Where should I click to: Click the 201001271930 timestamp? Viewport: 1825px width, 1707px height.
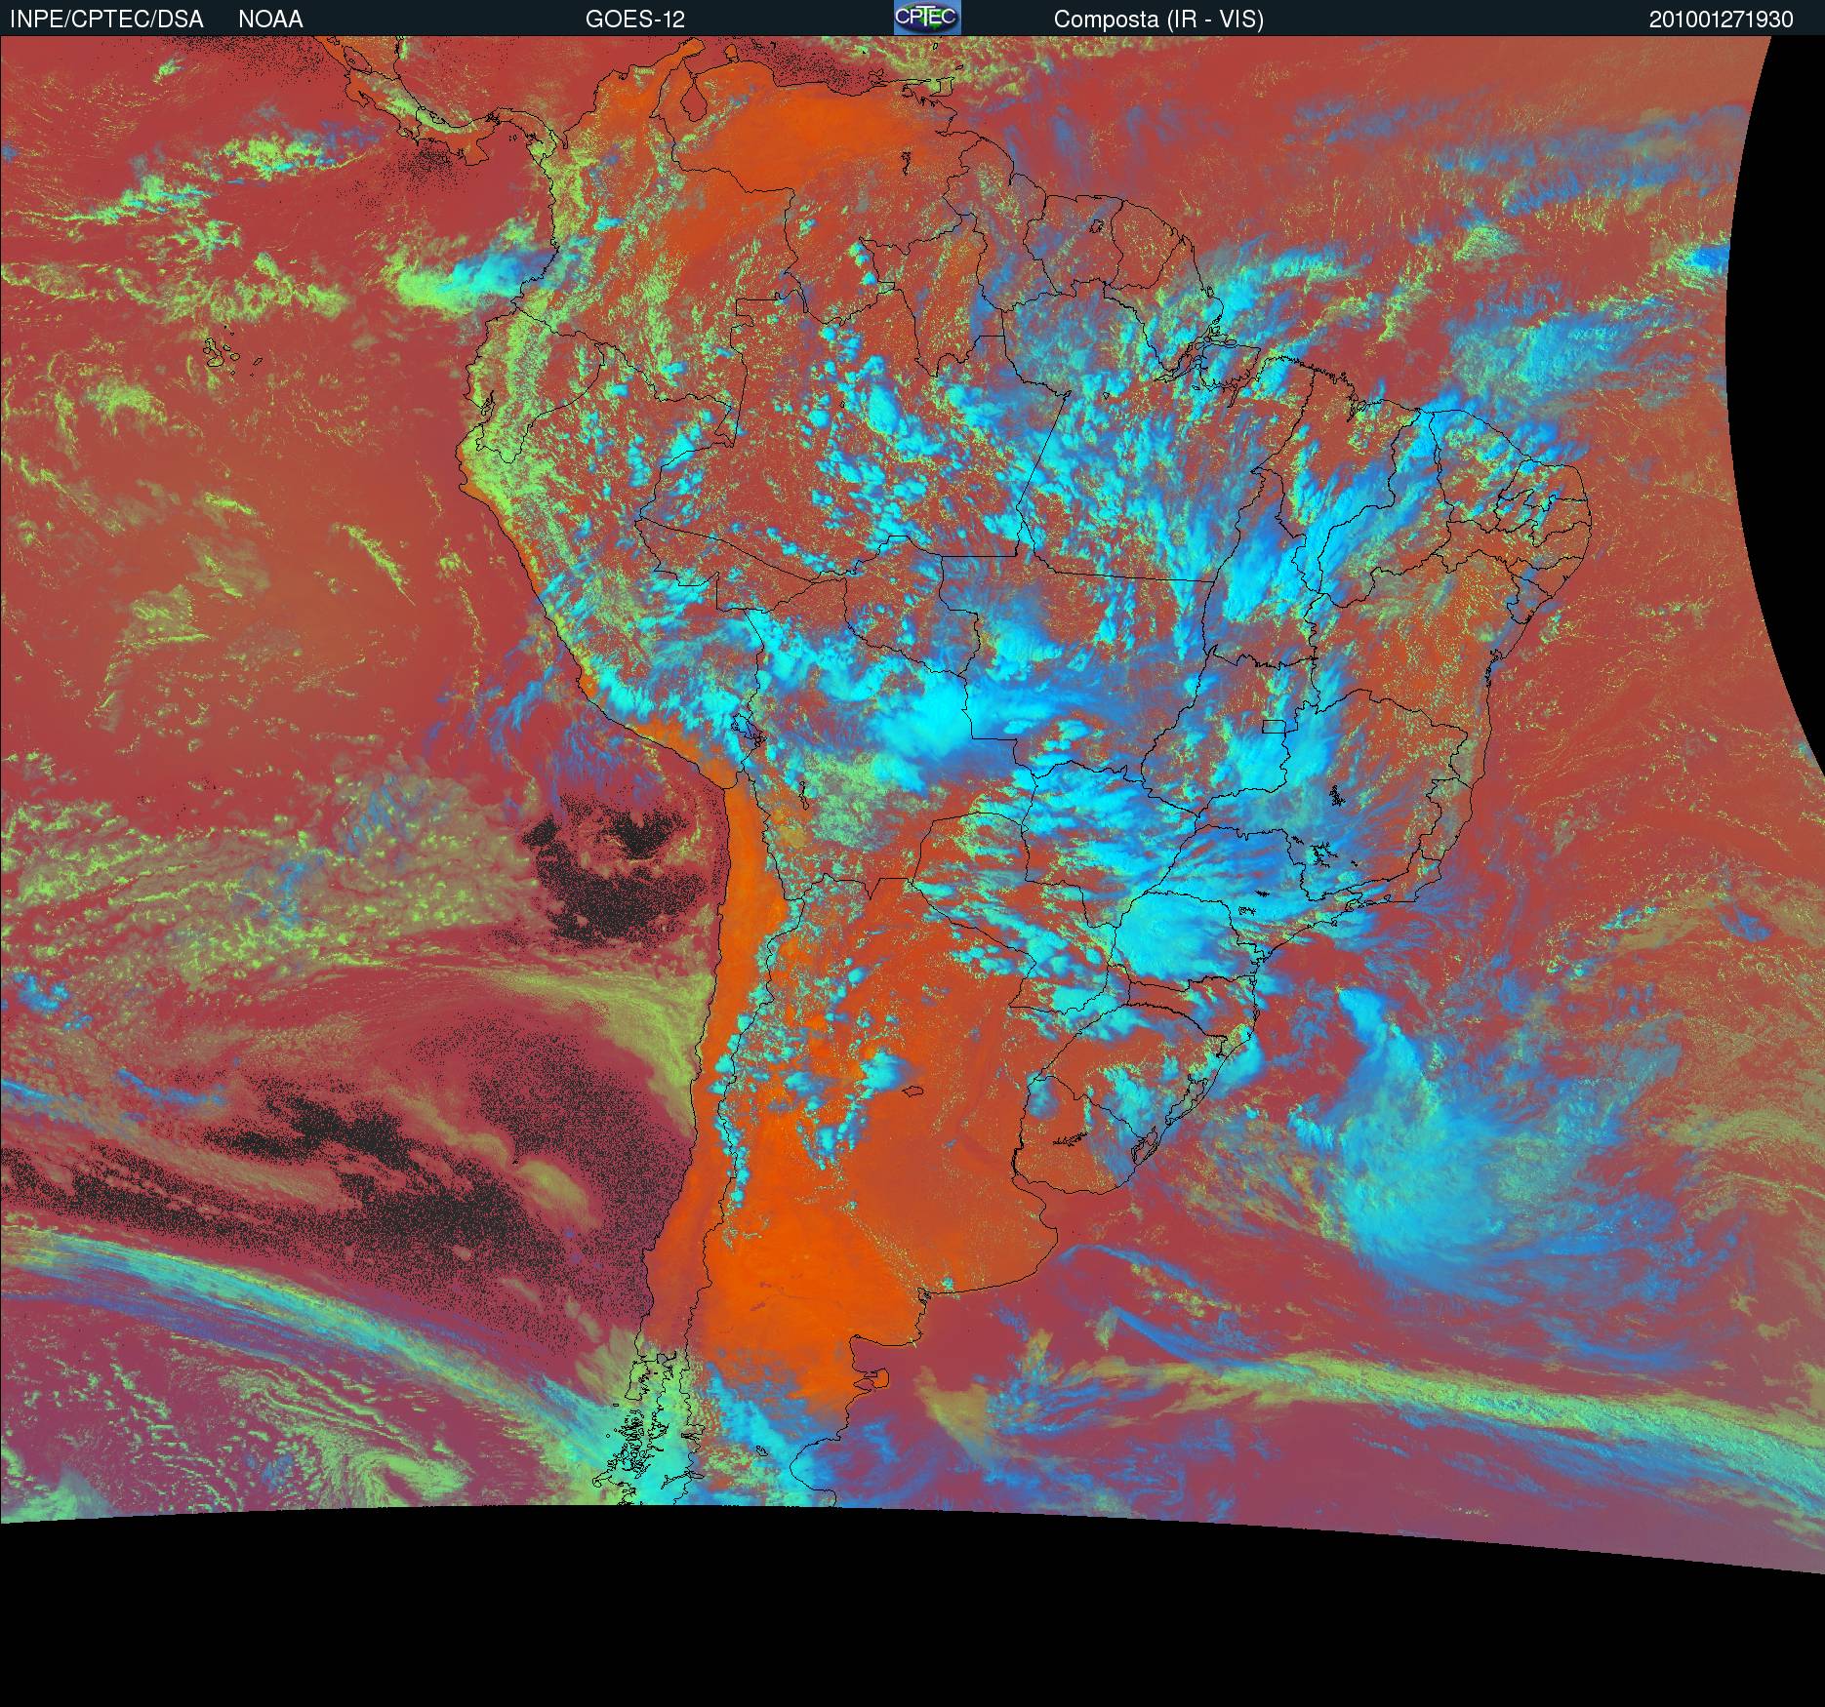pos(1722,20)
